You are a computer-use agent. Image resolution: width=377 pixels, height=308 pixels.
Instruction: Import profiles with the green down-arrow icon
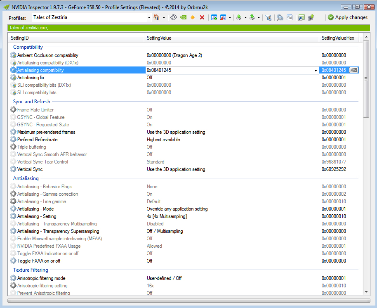coord(252,17)
